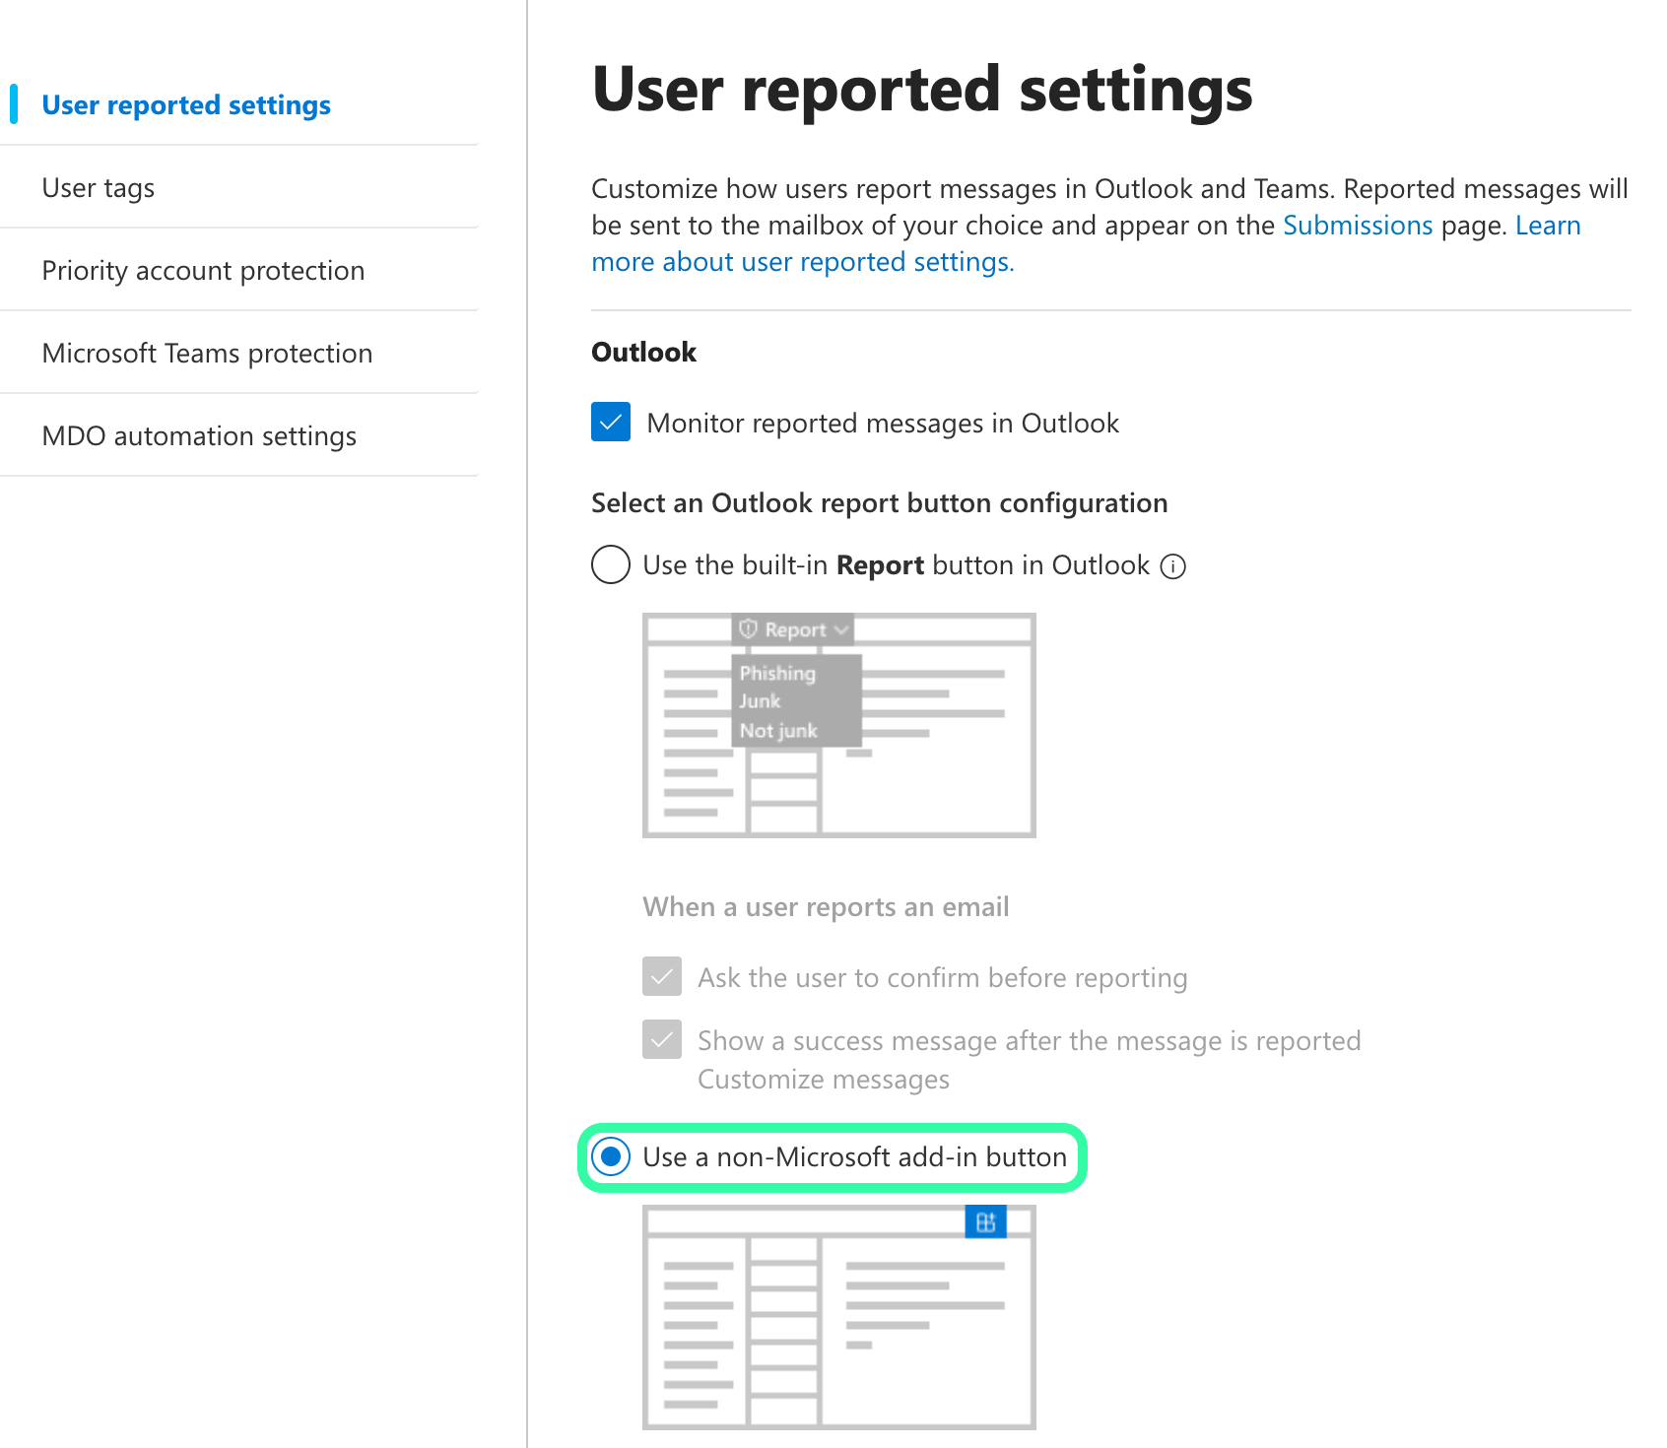Open Microsoft Teams protection settings
1667x1448 pixels.
click(x=207, y=354)
